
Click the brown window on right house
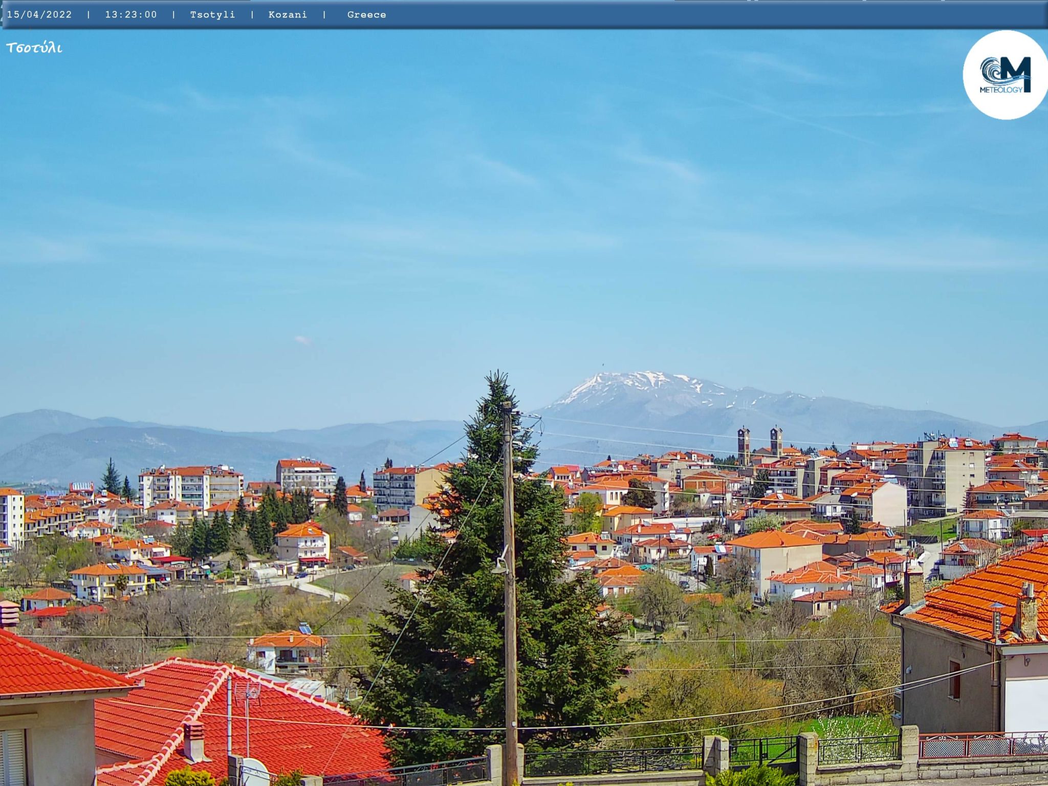(954, 680)
